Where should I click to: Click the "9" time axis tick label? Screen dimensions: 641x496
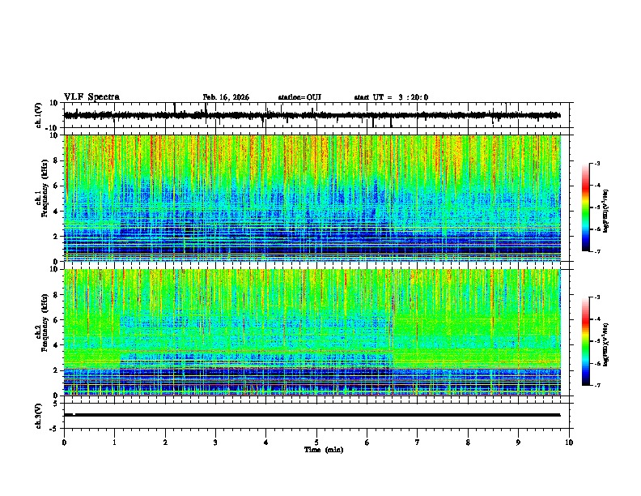518,443
